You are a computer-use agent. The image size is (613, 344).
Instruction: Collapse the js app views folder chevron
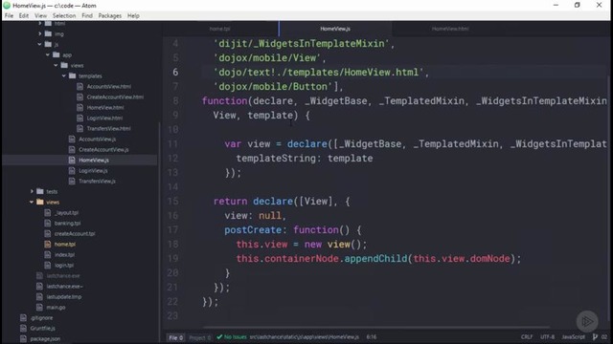(56, 66)
